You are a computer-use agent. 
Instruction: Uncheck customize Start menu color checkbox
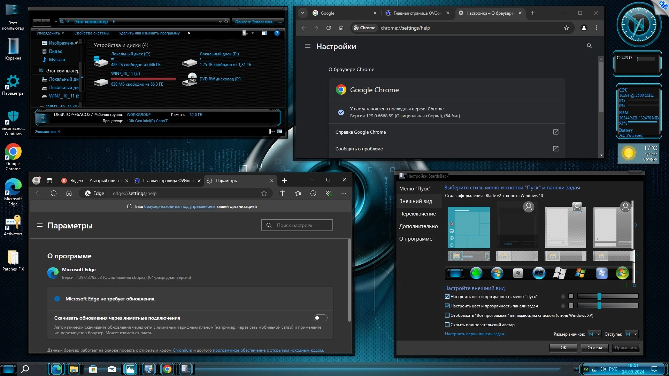click(447, 297)
